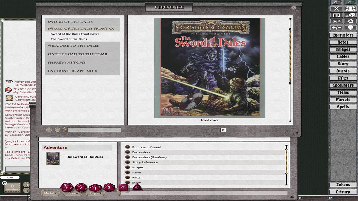358x201 pixels.
Task: Open the combat tracker crossed-swords icon
Action: point(337,8)
